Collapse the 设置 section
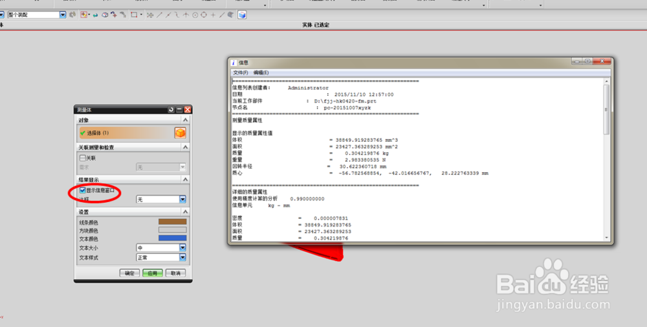The image size is (647, 327). 185,211
